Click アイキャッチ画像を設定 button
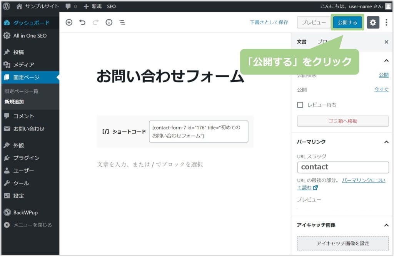Screen dimensions: 394x257 pos(342,243)
